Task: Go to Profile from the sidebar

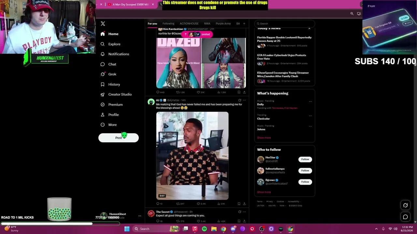Action: 109,114
